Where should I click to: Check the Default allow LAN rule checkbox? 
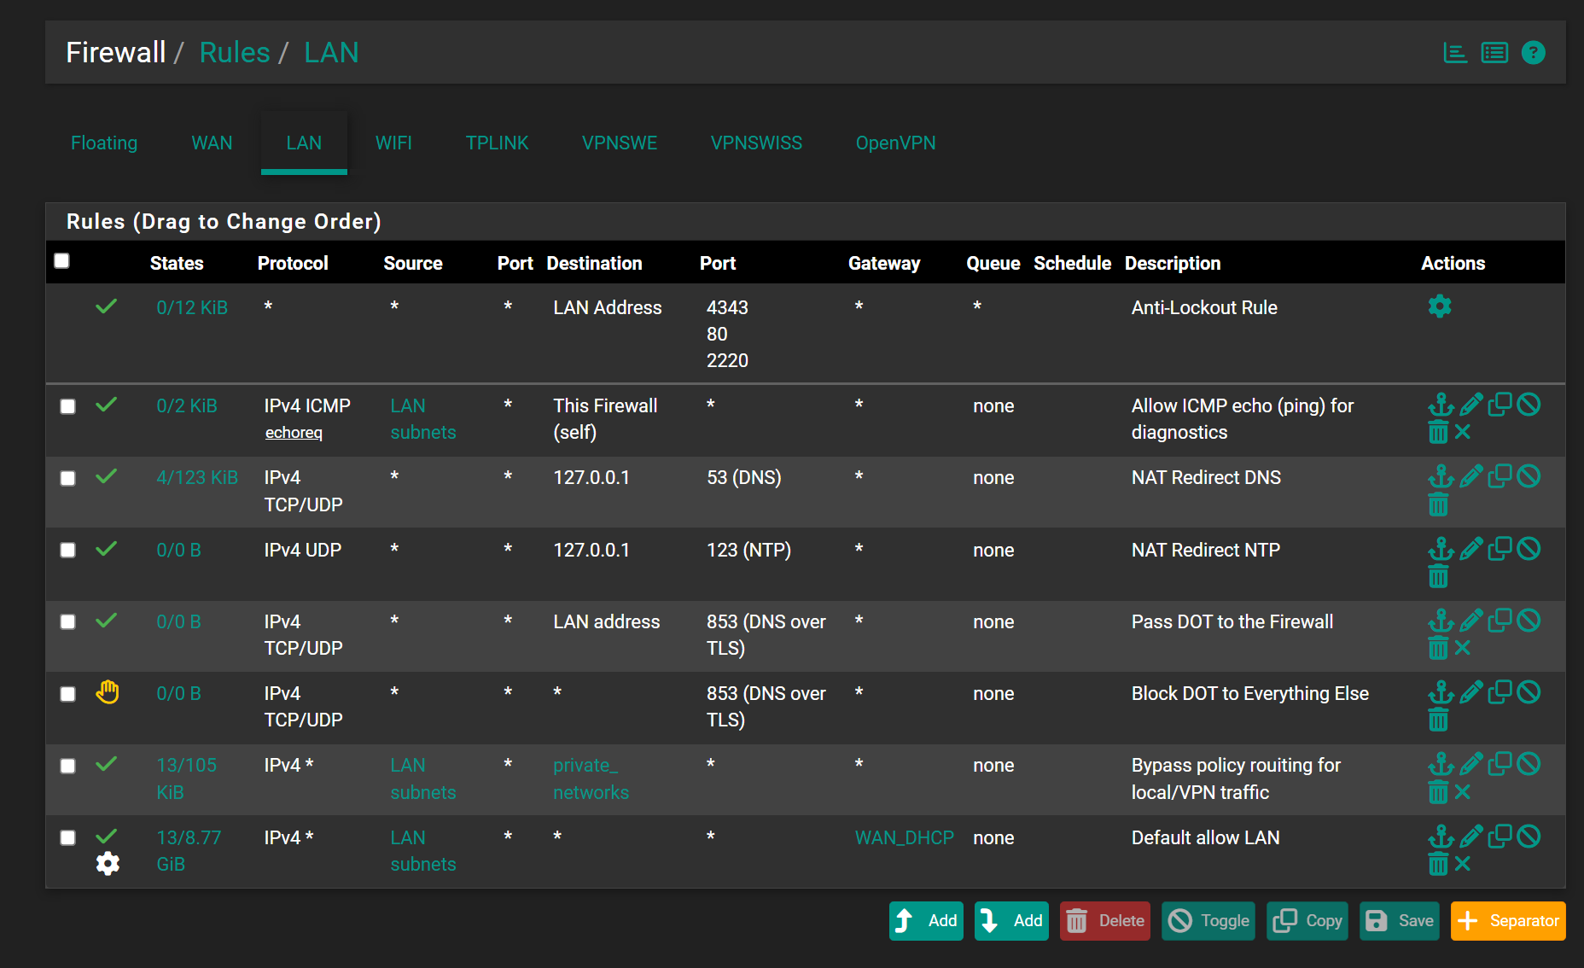[67, 837]
